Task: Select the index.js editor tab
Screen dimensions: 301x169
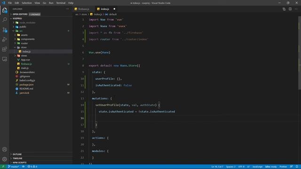Action: pyautogui.click(x=105, y=9)
